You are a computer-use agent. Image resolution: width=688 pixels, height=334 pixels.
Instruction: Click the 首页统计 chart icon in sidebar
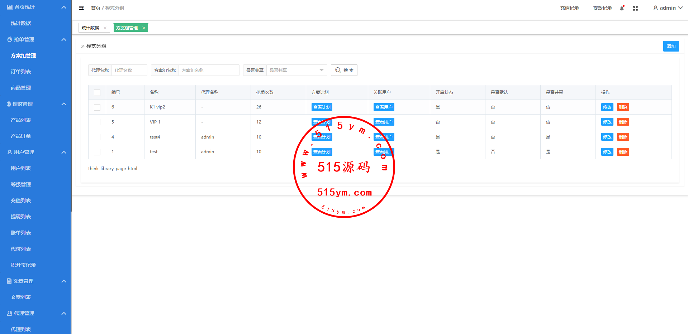10,7
